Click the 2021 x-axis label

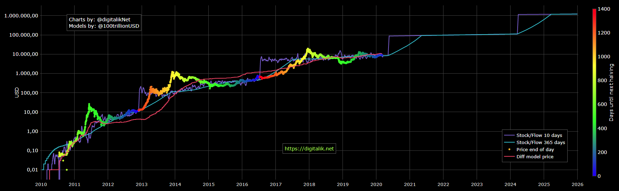coord(410,184)
